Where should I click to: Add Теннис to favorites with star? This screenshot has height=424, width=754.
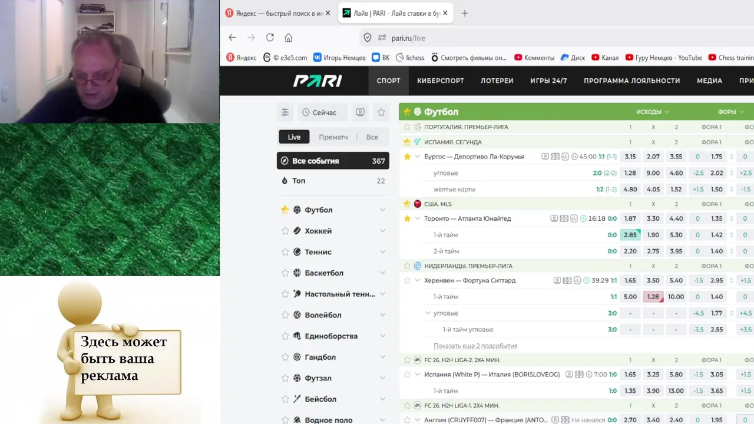click(285, 251)
